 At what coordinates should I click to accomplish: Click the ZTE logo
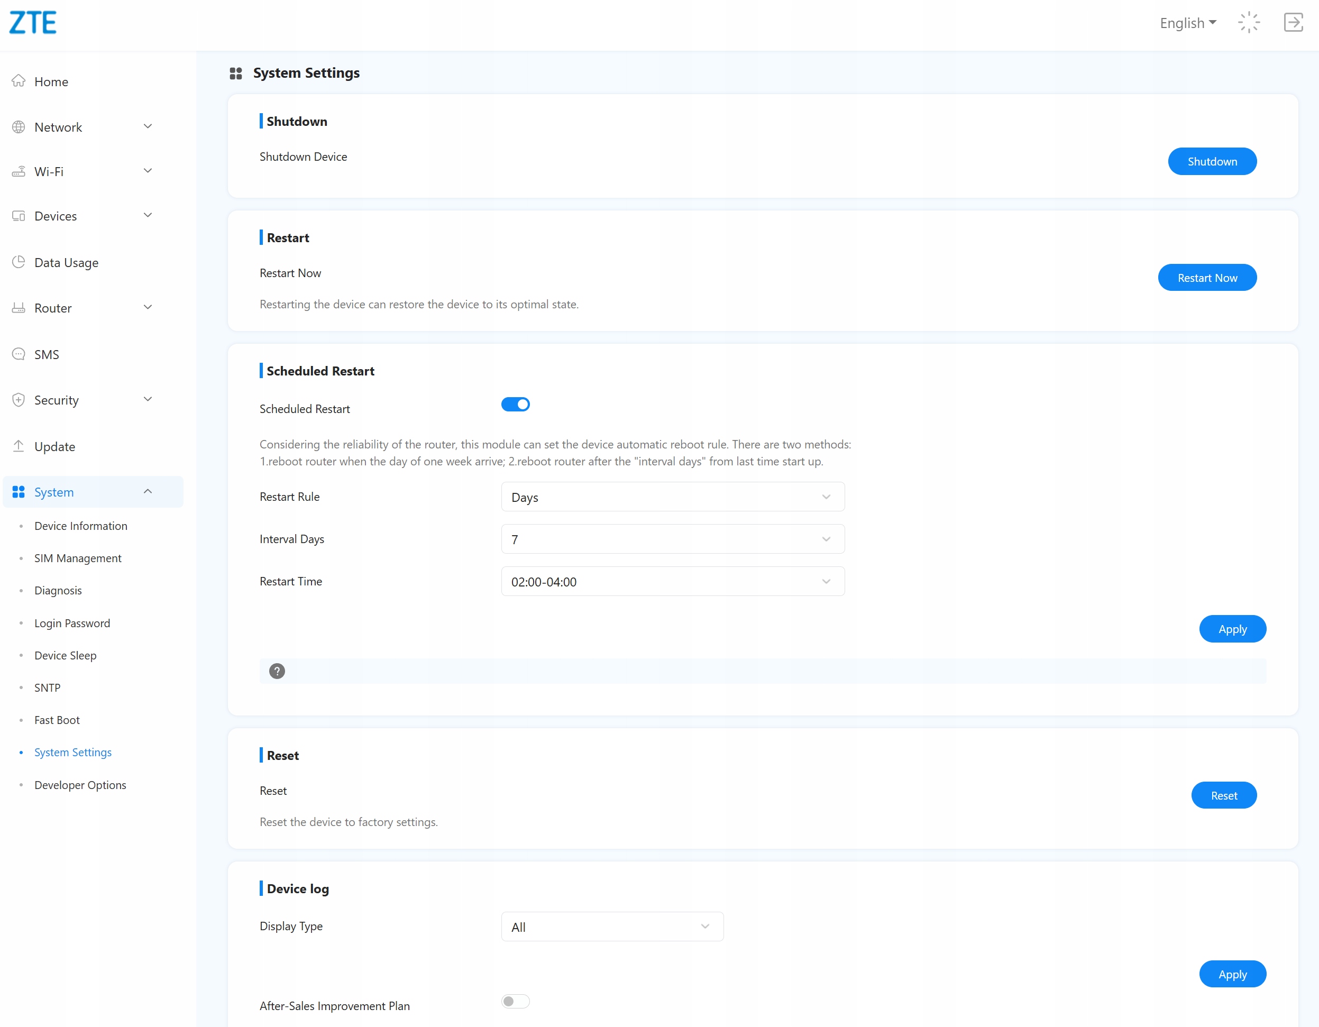pyautogui.click(x=33, y=23)
